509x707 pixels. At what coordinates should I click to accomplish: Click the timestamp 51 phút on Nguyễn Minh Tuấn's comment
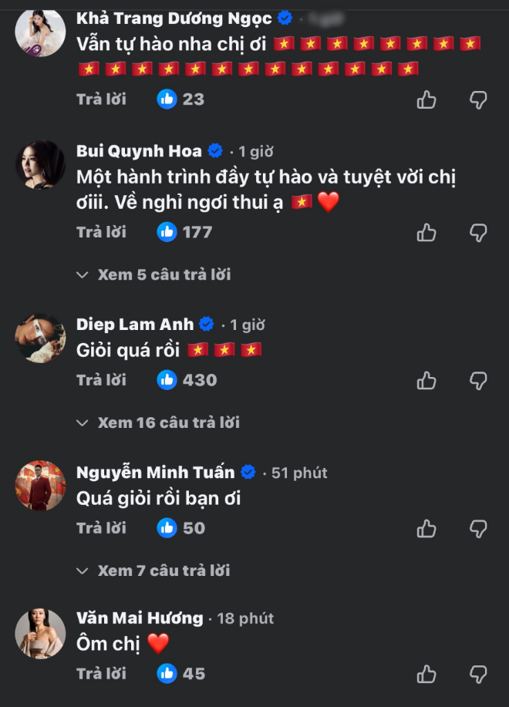pos(297,473)
